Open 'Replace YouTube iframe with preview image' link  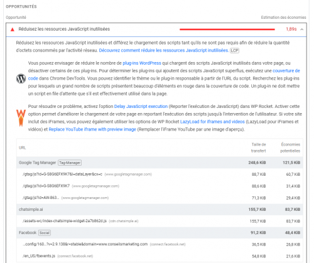[92, 129]
